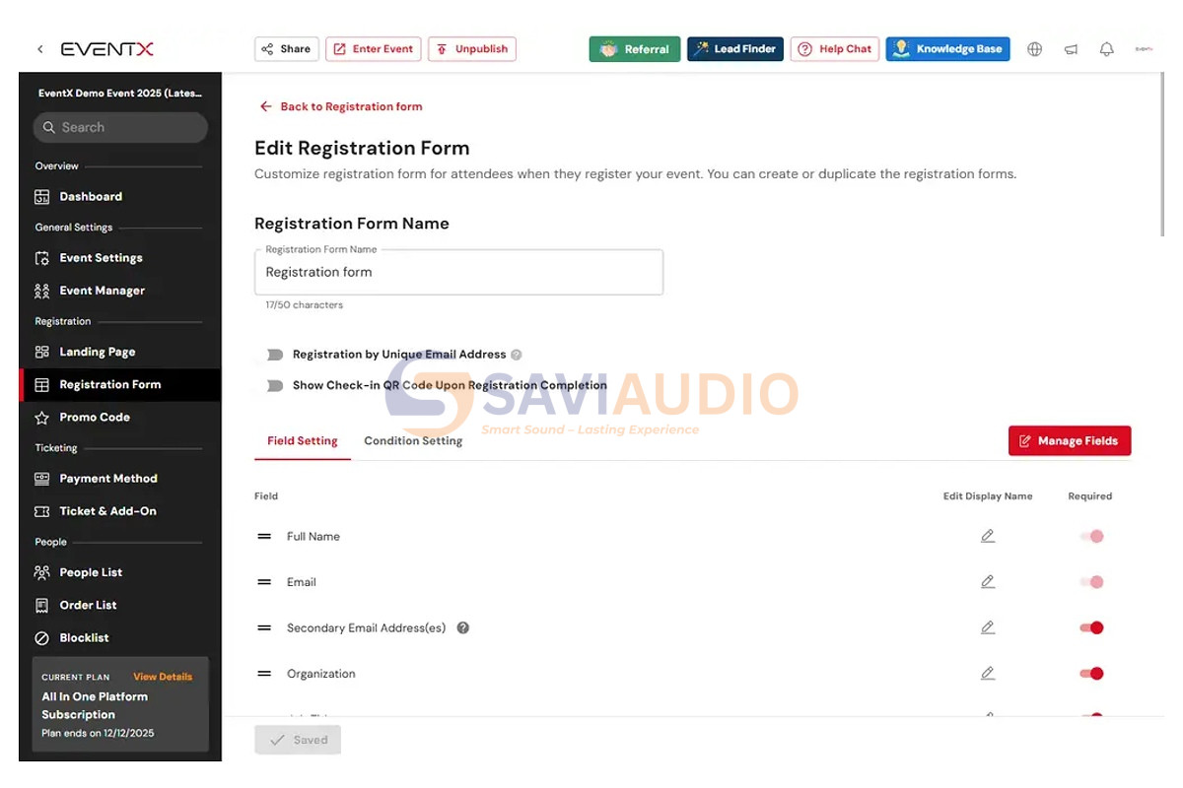Screen dimensions: 1183x788
Task: Open Event Settings in sidebar
Action: tap(120, 258)
